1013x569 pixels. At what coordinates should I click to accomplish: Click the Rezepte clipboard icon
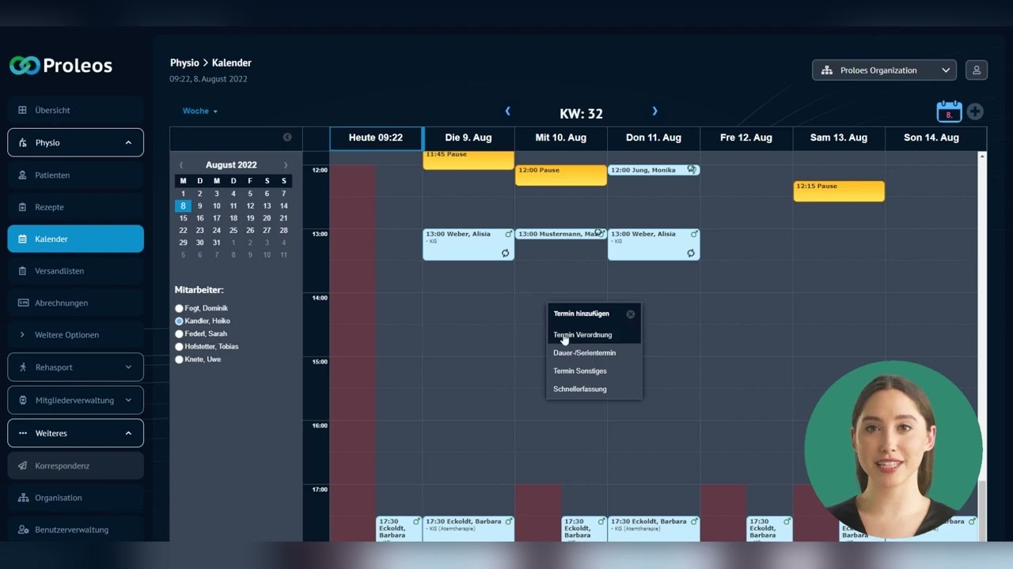(x=22, y=207)
